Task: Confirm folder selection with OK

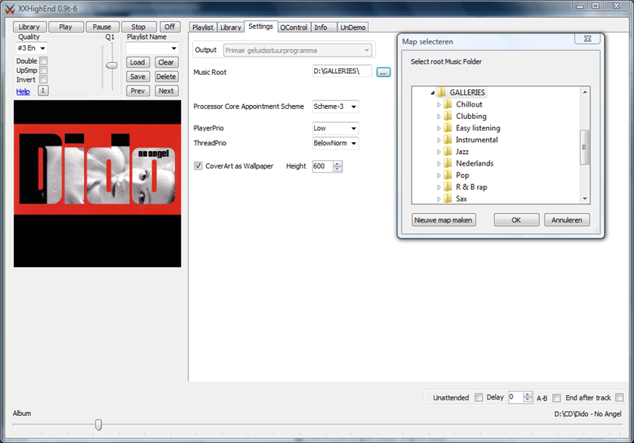Action: 517,220
